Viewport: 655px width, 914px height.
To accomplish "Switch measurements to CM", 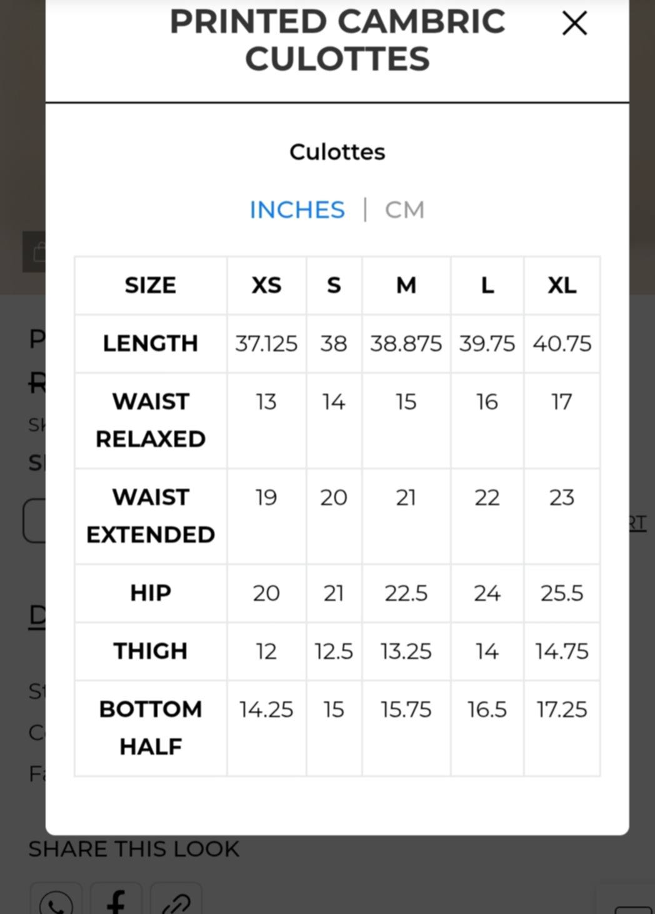I will 404,210.
